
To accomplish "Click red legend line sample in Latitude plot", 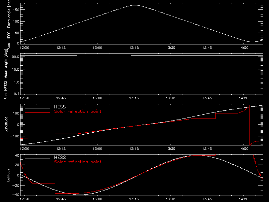I will tap(37, 163).
